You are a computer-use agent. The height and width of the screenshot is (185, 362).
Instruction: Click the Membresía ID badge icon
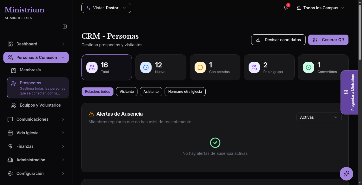point(14,70)
